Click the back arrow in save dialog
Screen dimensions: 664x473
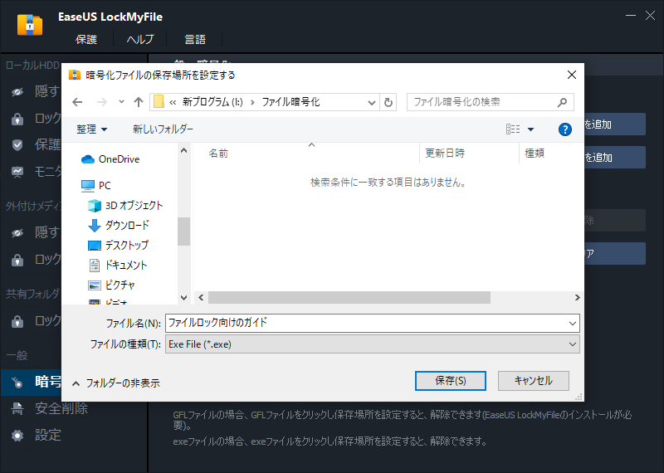click(x=77, y=102)
